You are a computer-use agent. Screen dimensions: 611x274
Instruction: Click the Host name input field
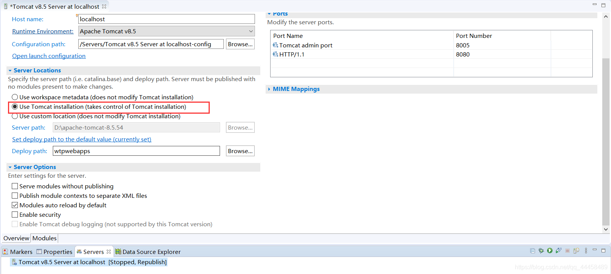(x=166, y=19)
